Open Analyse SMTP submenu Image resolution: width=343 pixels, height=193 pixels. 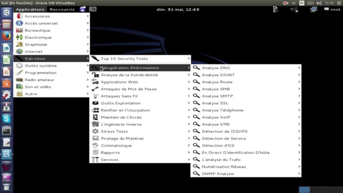246,96
